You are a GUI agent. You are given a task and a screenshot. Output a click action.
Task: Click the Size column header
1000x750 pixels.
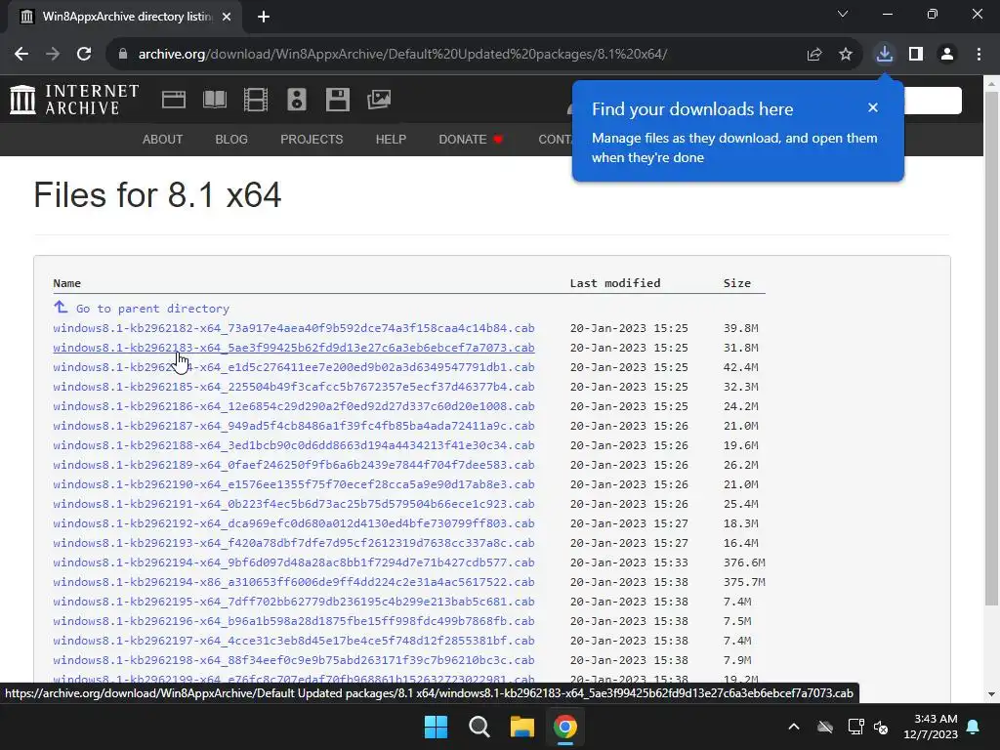coord(736,283)
